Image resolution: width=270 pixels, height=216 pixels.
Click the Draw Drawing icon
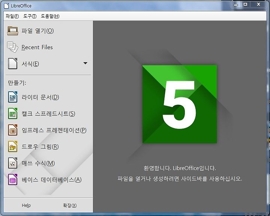point(13,147)
